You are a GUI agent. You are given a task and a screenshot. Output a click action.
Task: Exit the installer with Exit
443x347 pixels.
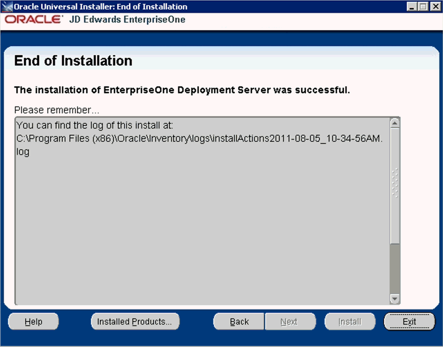click(409, 321)
